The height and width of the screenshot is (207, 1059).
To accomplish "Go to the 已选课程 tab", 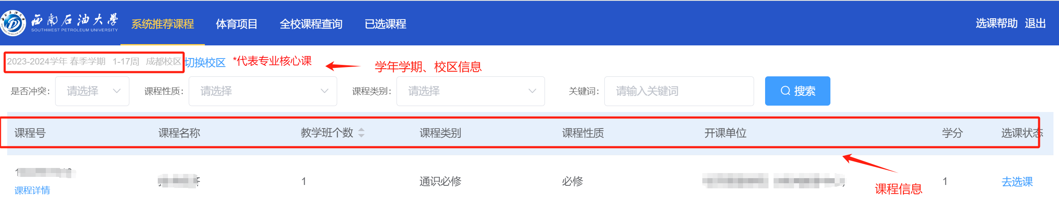I will tap(385, 24).
